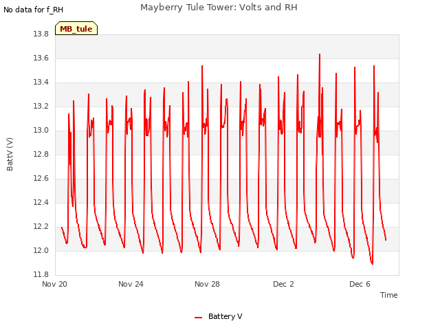Click the 12.0 y-axis tick label

tap(41, 250)
